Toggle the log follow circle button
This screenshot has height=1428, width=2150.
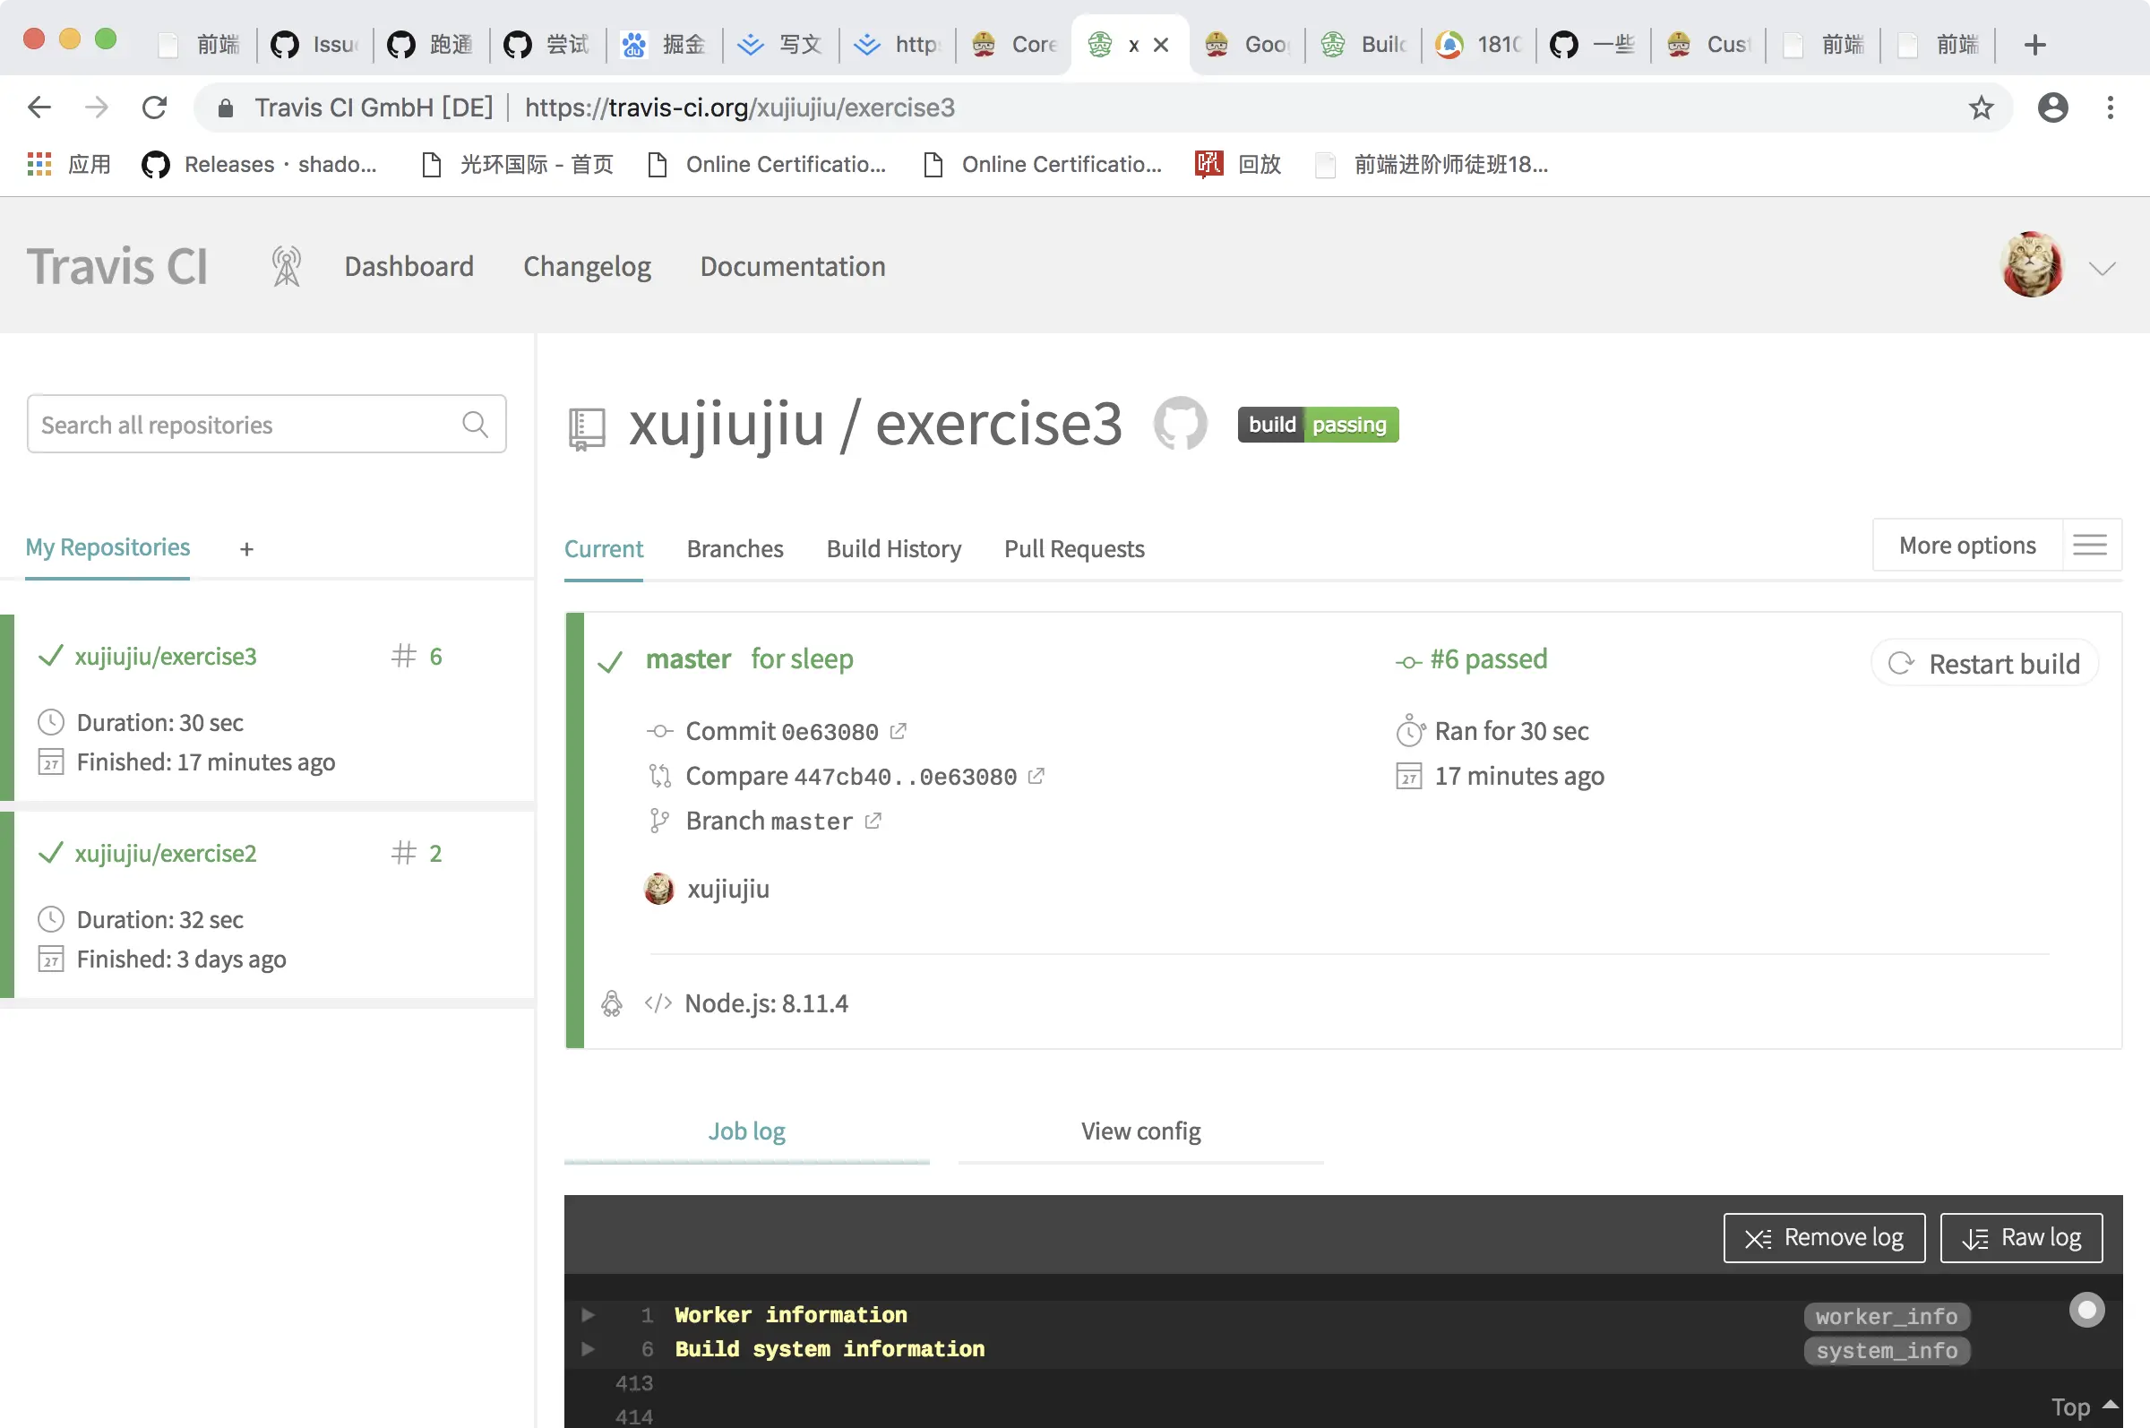[2086, 1310]
